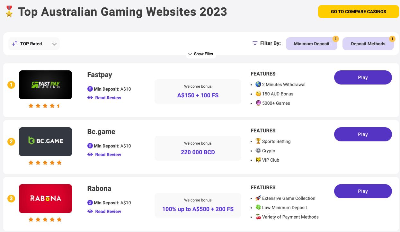Click the Rabona logo
Image resolution: width=400 pixels, height=232 pixels.
(46, 199)
